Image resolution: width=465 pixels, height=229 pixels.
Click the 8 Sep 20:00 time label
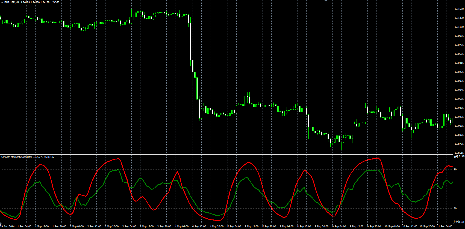pos(322,227)
